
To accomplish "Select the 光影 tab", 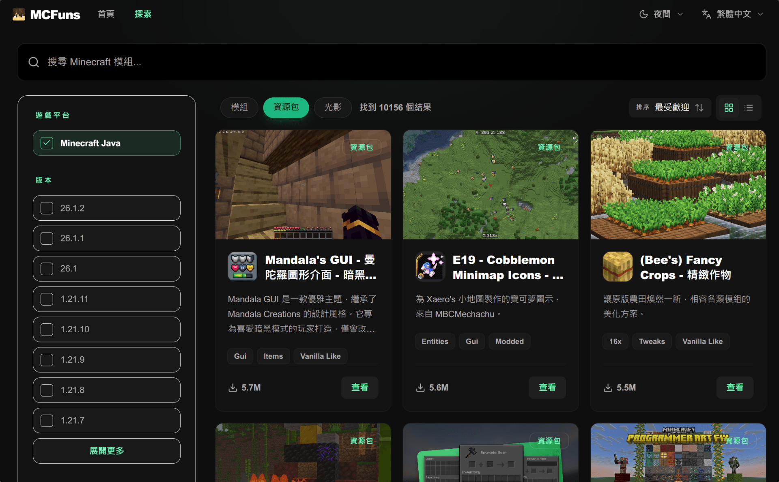I will point(333,108).
